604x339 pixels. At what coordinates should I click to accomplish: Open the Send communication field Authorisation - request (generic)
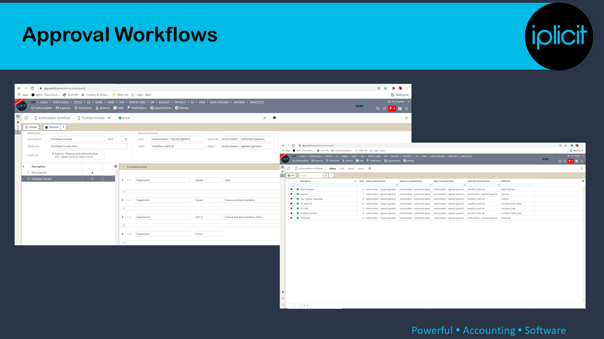click(178, 139)
